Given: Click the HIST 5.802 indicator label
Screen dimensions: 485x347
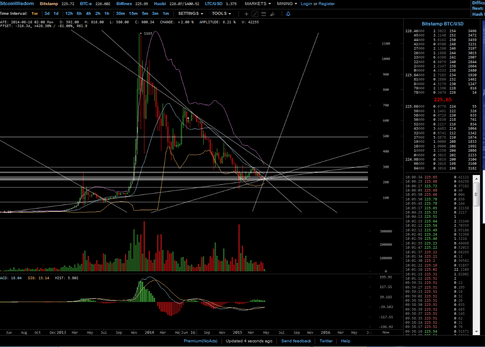Looking at the screenshot, I should pos(67,278).
